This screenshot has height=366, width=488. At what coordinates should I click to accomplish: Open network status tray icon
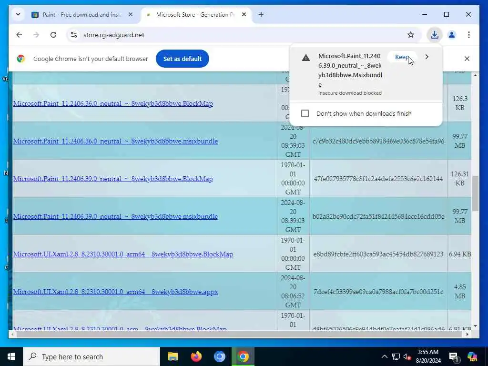tap(396, 356)
